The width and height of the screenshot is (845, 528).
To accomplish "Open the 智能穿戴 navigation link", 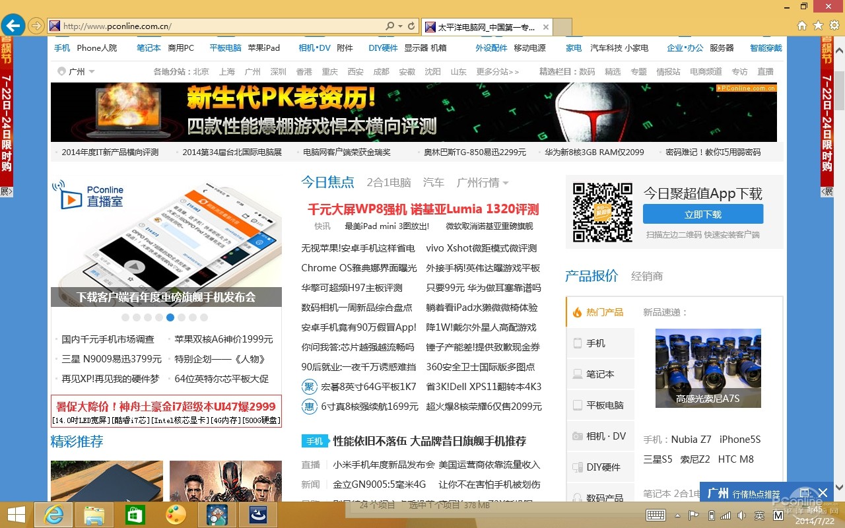I will 766,48.
